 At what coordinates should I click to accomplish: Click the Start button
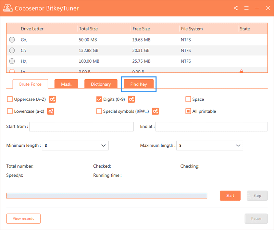pyautogui.click(x=230, y=196)
